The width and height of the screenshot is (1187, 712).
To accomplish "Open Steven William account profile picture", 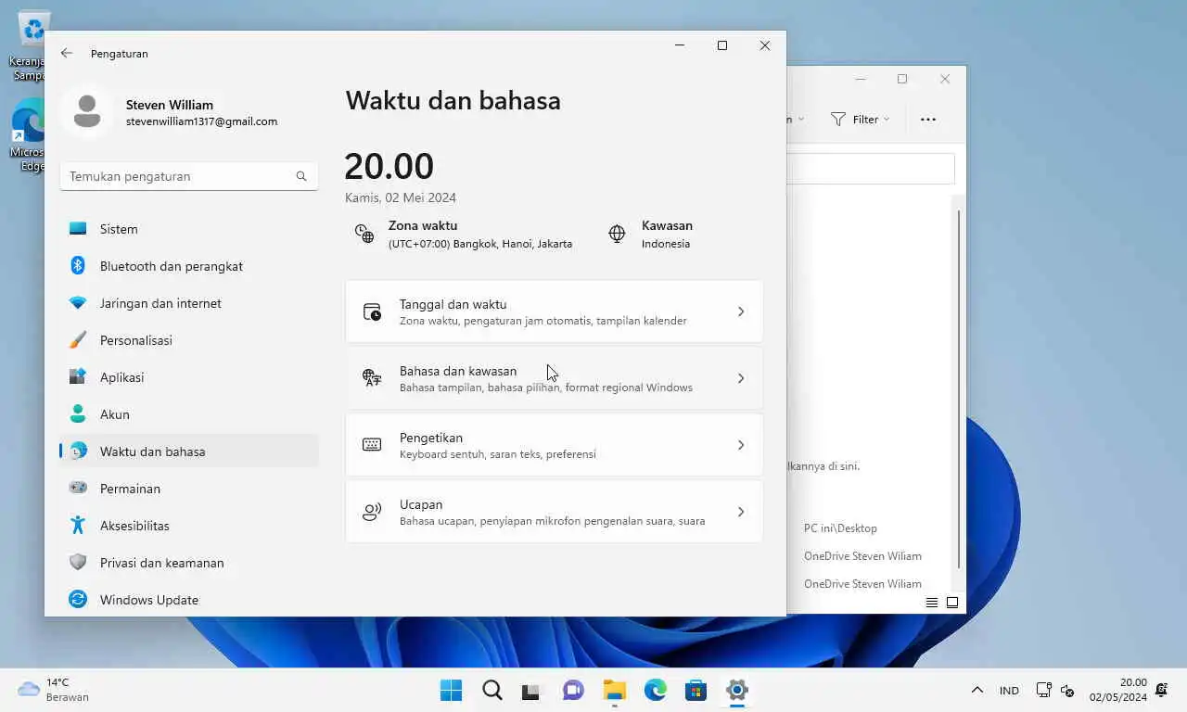I will [x=87, y=111].
